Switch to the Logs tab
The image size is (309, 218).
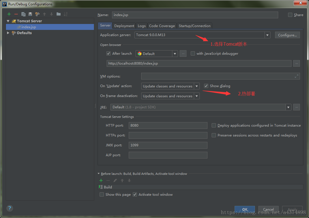pos(142,26)
